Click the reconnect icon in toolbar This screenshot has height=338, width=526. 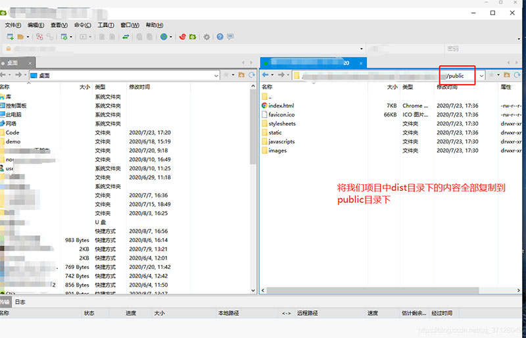pos(39,37)
